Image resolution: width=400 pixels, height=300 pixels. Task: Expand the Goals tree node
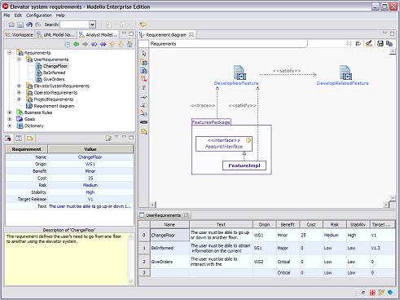coord(10,119)
